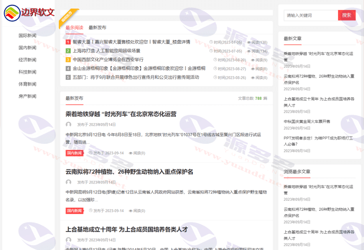Screen dimensions: 364x250
Task: Click the eye icon beside 阅读(9)
Action: (253, 60)
